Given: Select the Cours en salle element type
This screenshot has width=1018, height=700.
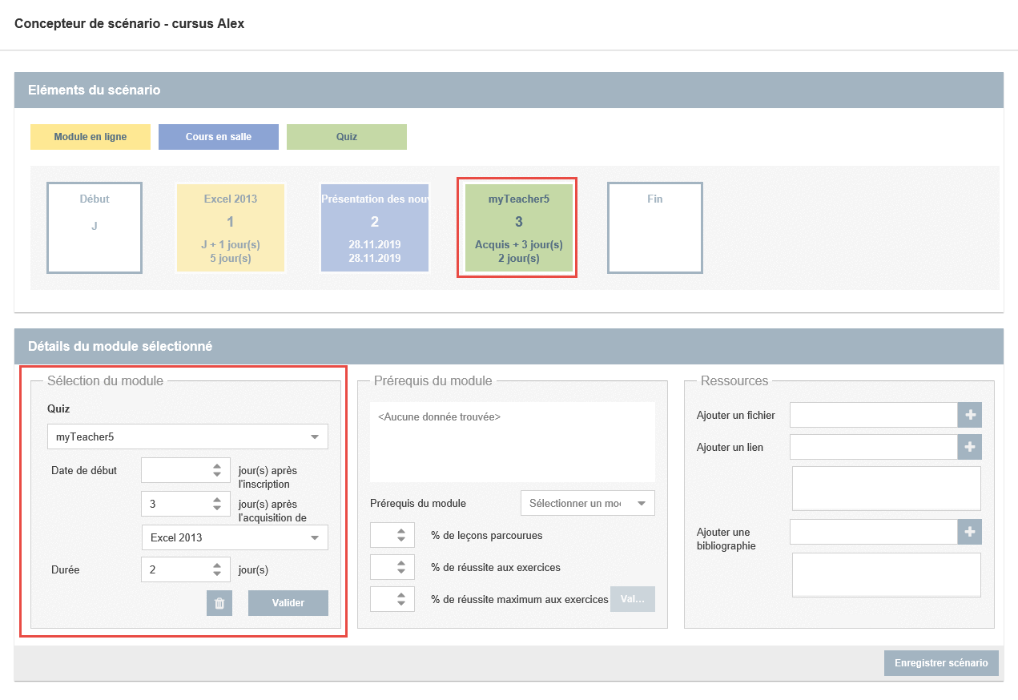Looking at the screenshot, I should pyautogui.click(x=218, y=137).
